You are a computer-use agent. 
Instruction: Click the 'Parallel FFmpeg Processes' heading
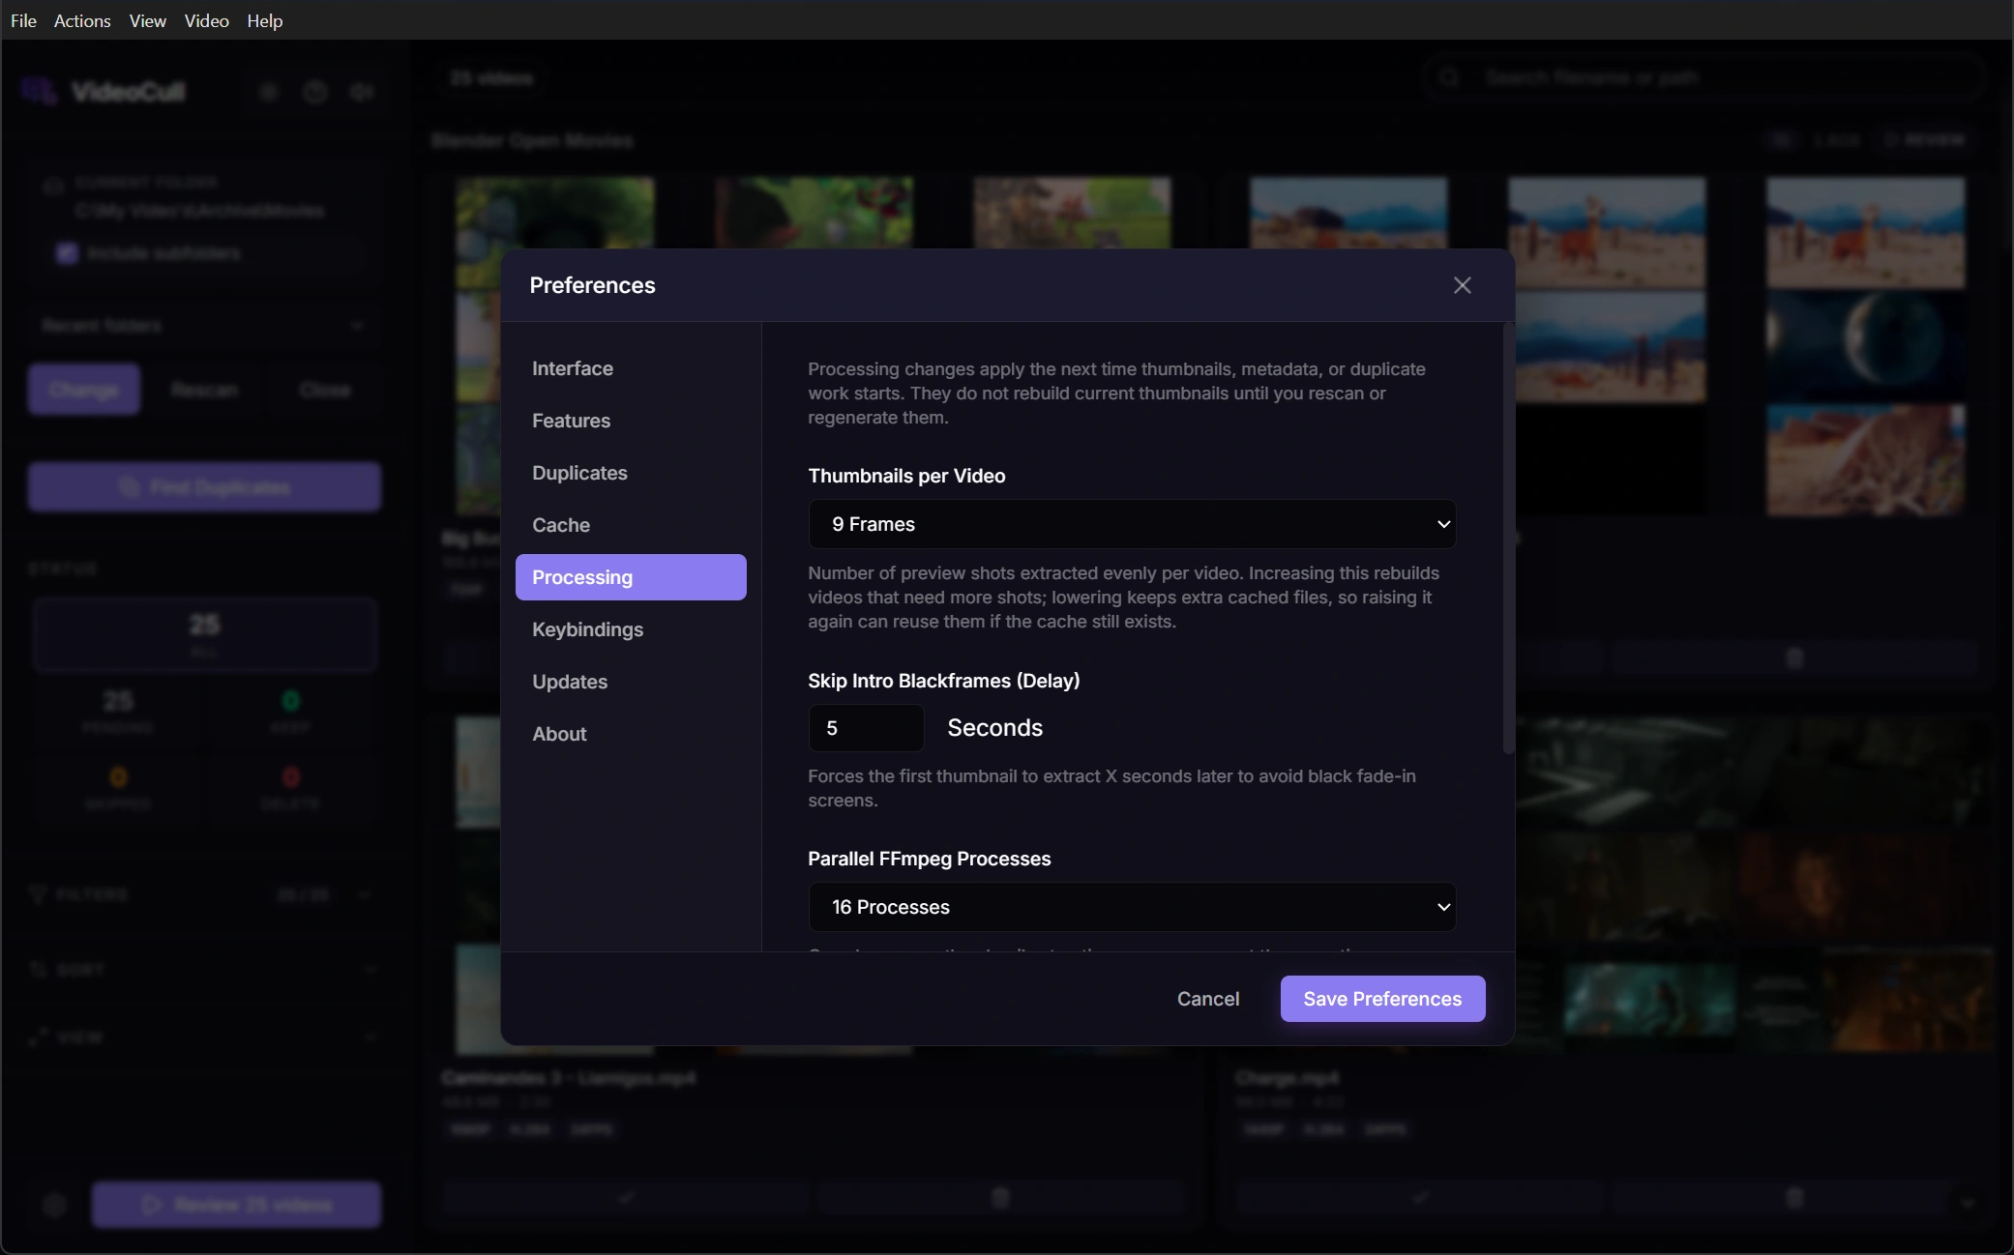(929, 859)
